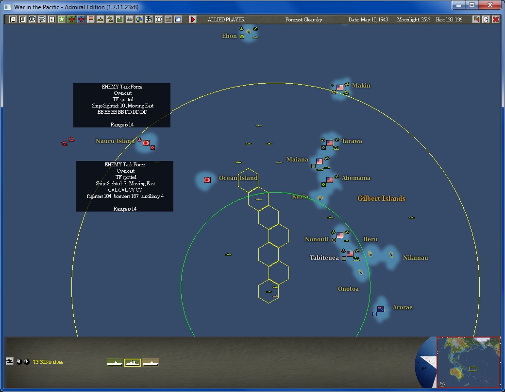
Task: Click the orange flag toolbar icon
Action: pos(90,19)
